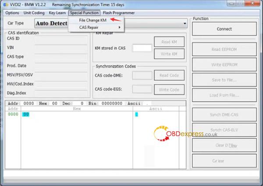Select the highlighted 00 hex byte
The image size is (263, 186).
point(26,114)
